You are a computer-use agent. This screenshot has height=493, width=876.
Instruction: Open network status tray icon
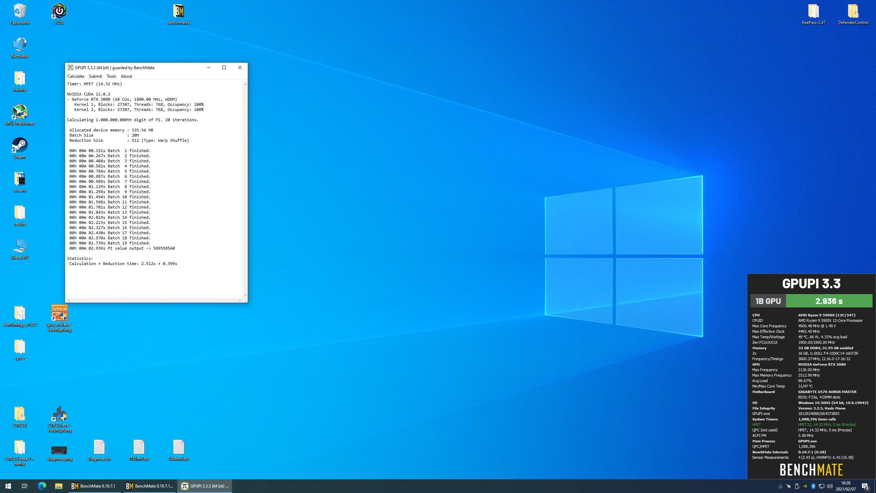pyautogui.click(x=822, y=486)
